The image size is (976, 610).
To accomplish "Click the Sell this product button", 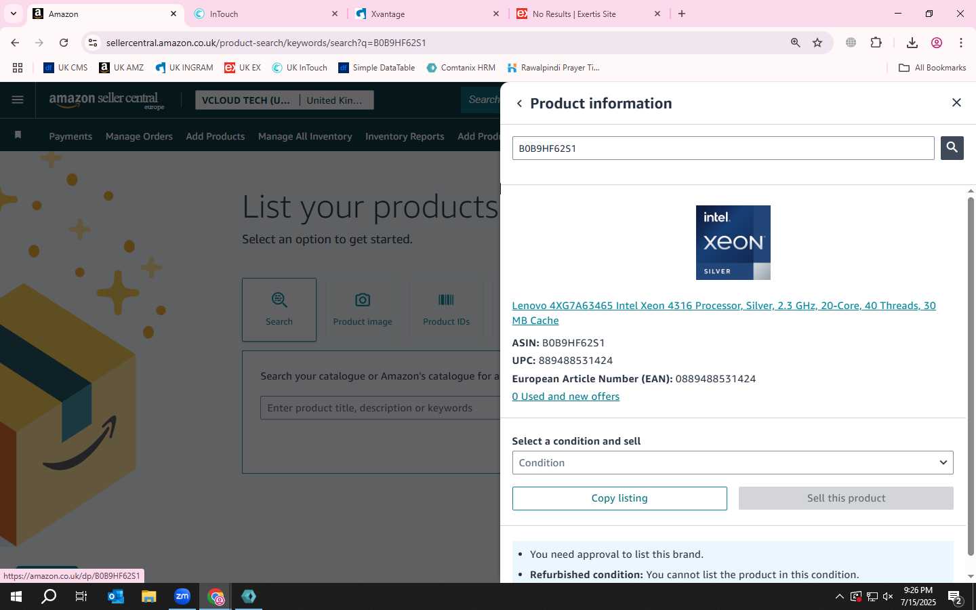I will pyautogui.click(x=846, y=498).
